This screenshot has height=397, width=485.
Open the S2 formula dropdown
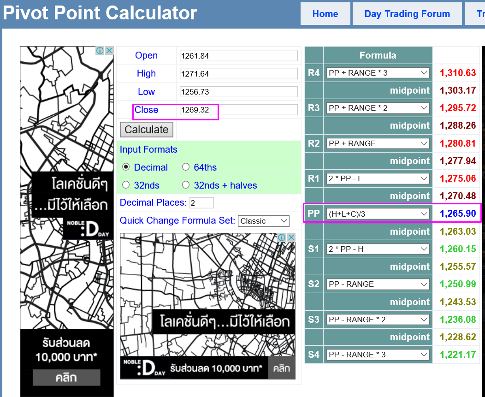(378, 284)
